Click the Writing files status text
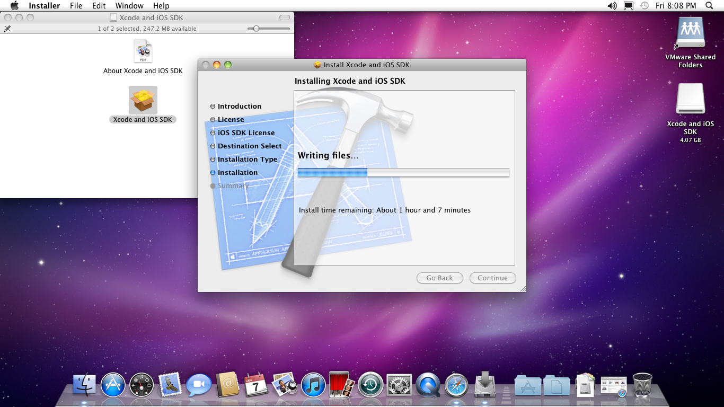This screenshot has width=724, height=407. pos(328,155)
